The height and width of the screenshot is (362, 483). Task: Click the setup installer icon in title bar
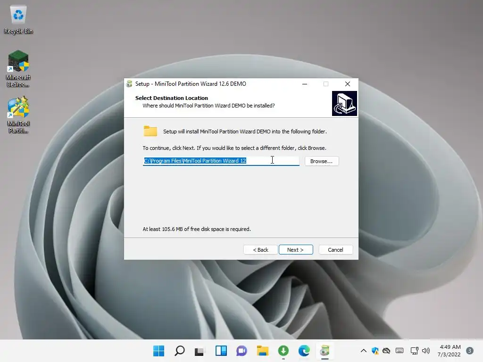tap(129, 84)
